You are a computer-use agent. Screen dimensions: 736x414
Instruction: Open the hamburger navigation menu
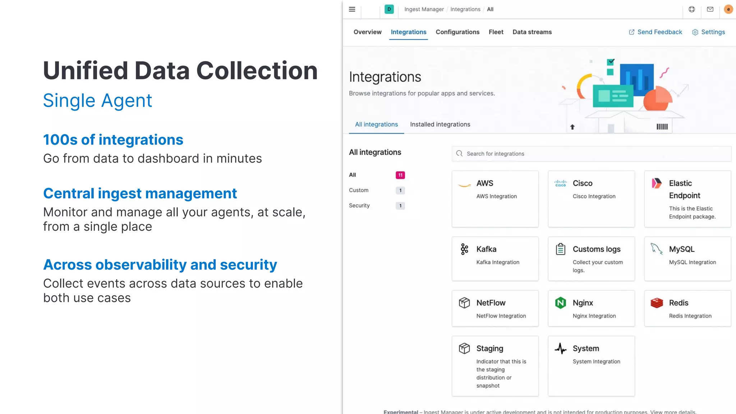point(352,9)
